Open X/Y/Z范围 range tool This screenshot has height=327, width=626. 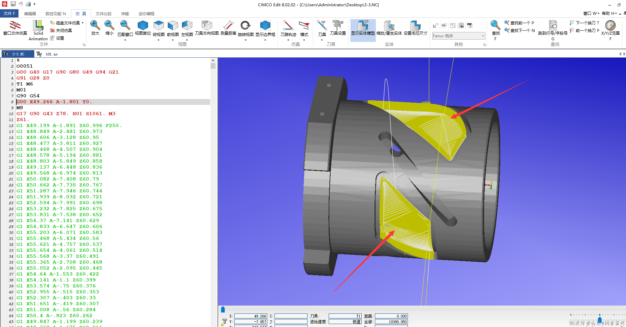(610, 30)
